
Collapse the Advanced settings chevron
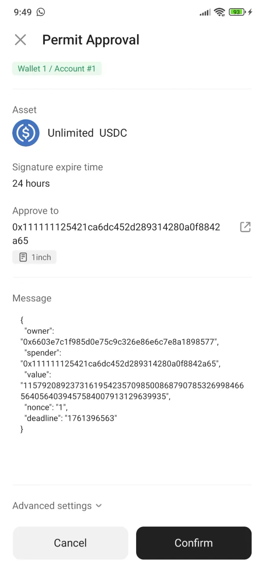(x=98, y=505)
